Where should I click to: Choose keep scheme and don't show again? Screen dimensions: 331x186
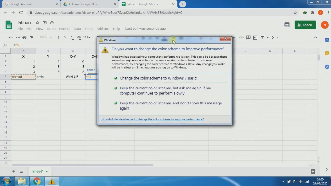(x=170, y=106)
